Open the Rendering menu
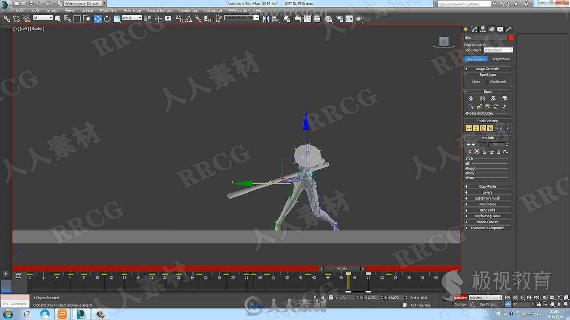This screenshot has width=570, height=320. pos(188,10)
